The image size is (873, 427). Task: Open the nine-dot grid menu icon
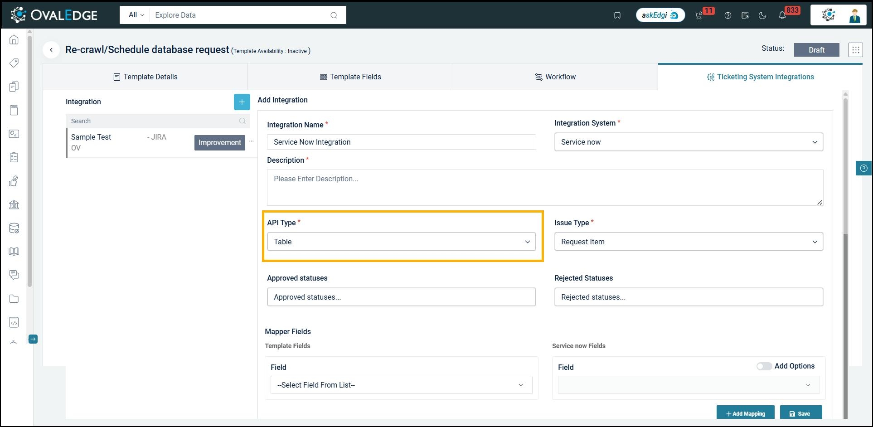pyautogui.click(x=855, y=50)
